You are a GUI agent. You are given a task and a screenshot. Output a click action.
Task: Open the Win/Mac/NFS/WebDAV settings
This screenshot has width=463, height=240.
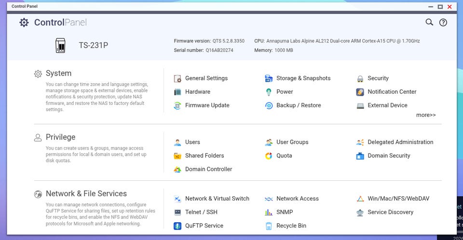pyautogui.click(x=398, y=199)
